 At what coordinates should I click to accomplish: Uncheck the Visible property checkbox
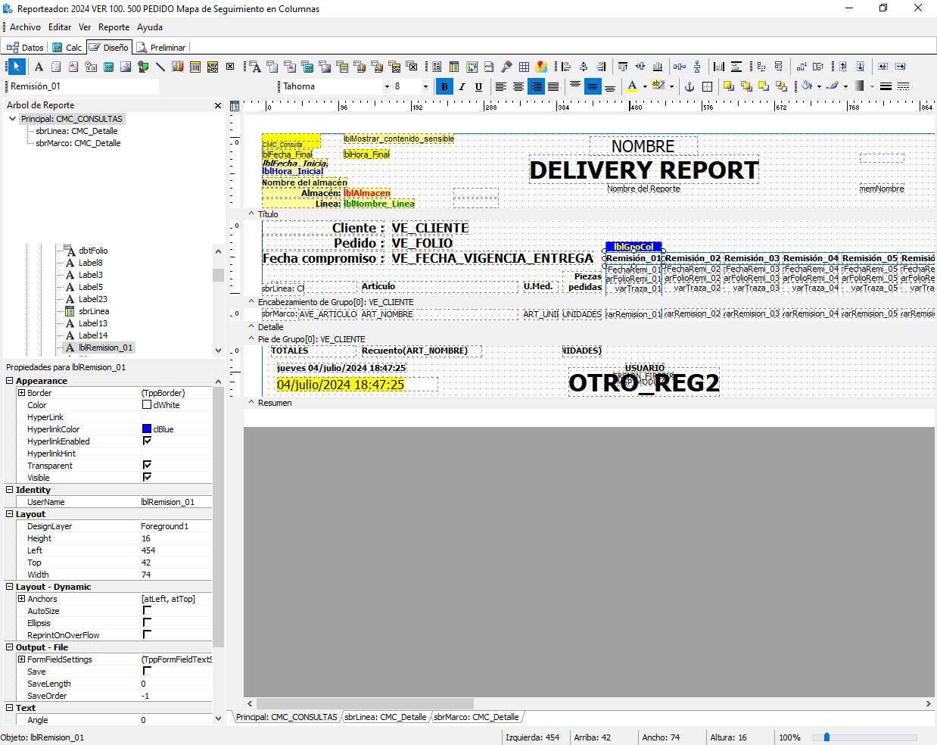(x=147, y=477)
